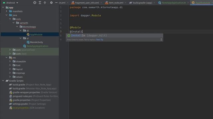
Task: Collapse the di package
Action: pos(21,31)
